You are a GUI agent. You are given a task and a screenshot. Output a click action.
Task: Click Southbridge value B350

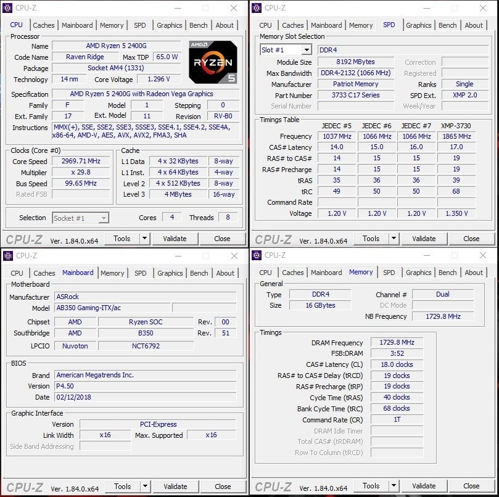[x=146, y=333]
